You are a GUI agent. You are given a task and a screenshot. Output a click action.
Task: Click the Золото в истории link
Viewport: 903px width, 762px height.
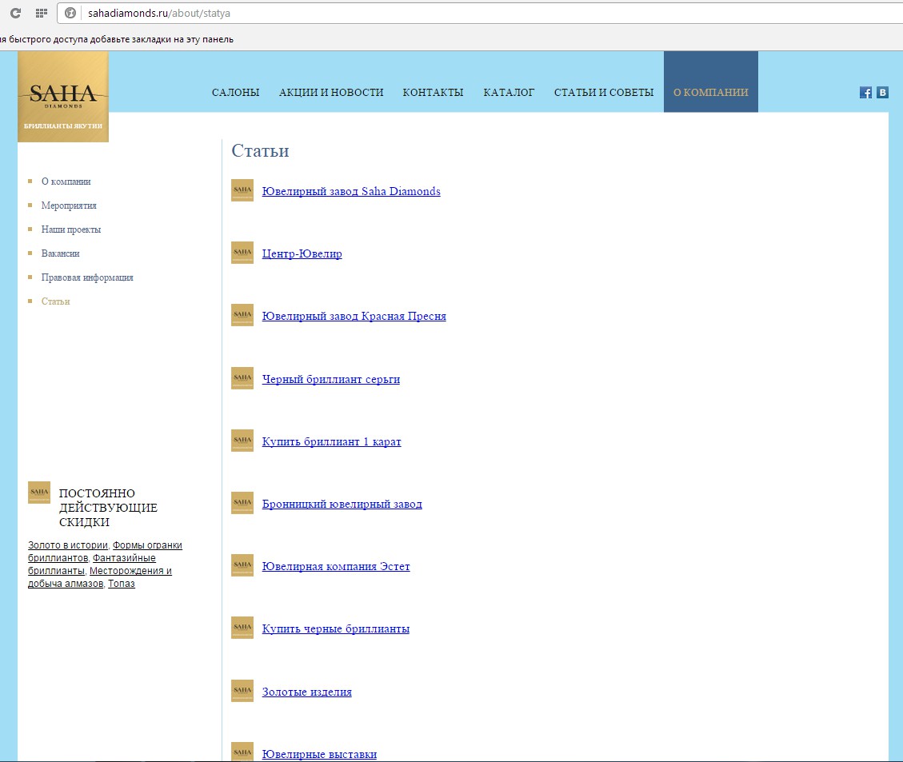(x=68, y=545)
